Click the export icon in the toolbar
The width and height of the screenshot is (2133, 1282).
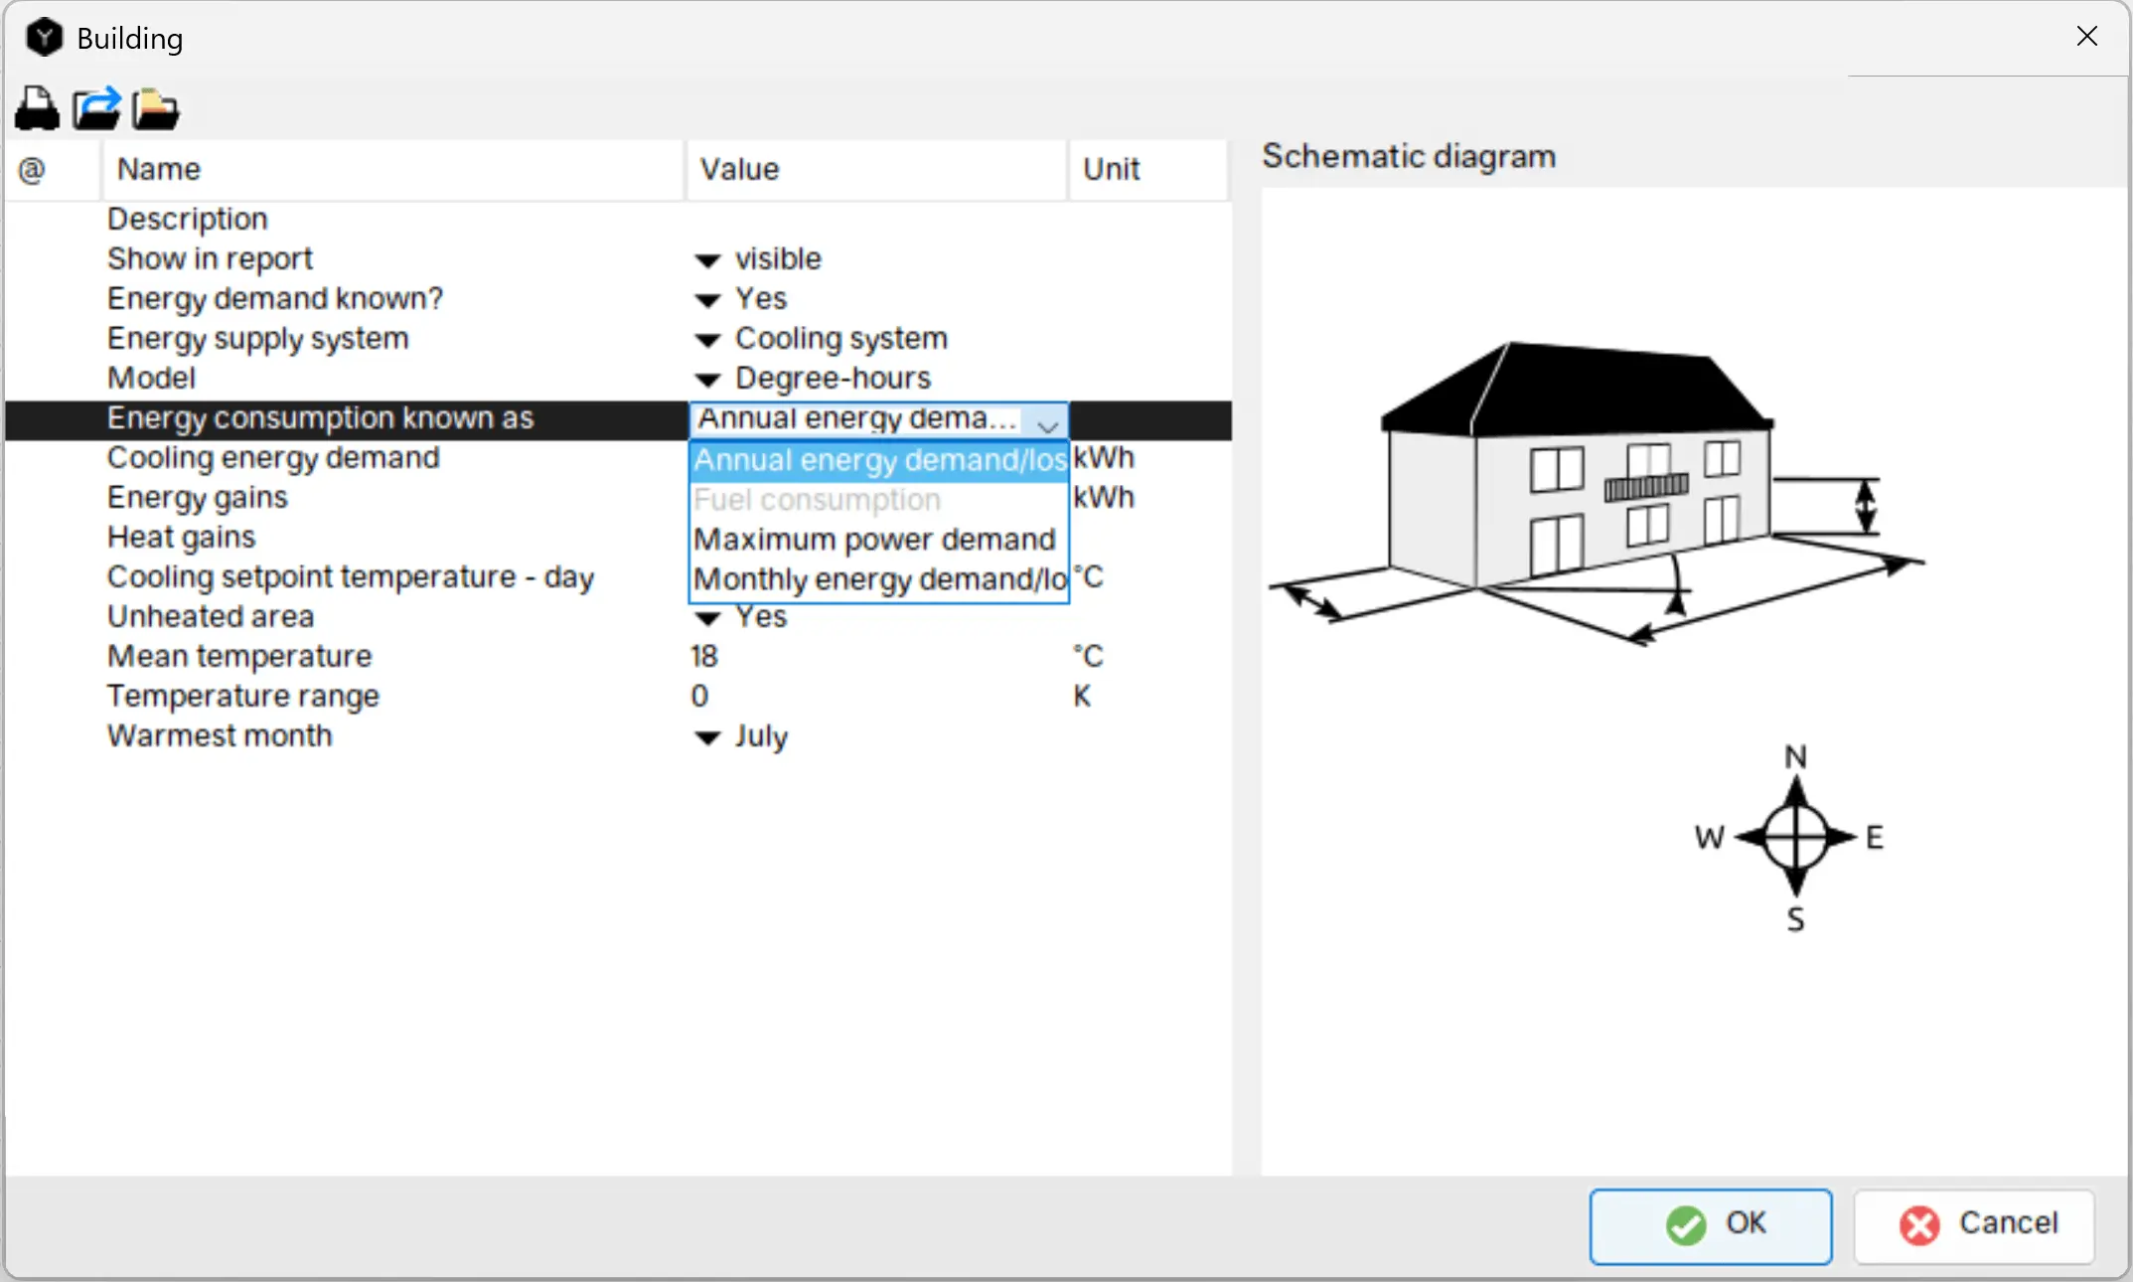coord(95,109)
